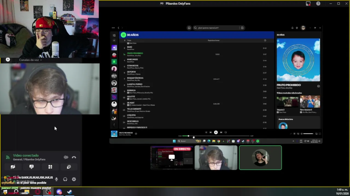Screen dimensions: 350x196
Task: Open the Acerca del artista card
Action: pyautogui.click(x=298, y=122)
